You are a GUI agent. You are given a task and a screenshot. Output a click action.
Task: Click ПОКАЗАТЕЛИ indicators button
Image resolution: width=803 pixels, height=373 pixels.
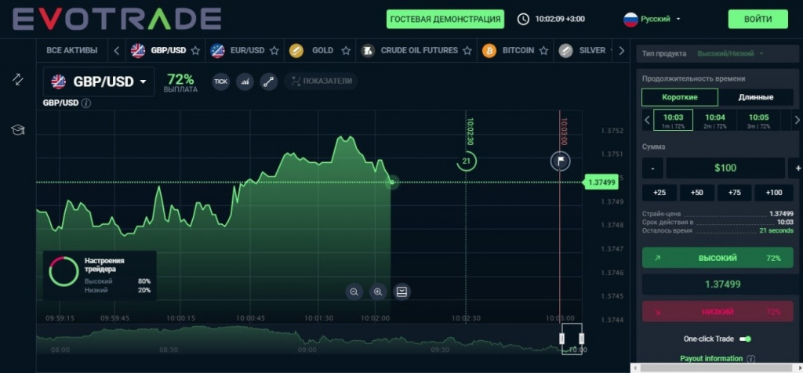point(321,81)
